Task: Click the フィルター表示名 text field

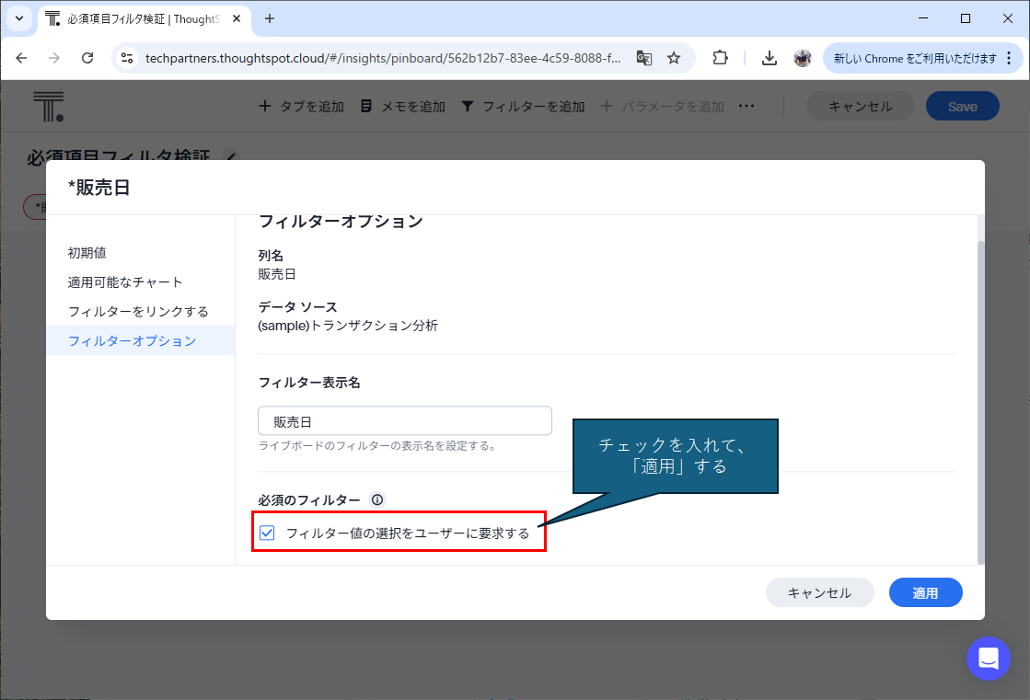Action: coord(405,421)
